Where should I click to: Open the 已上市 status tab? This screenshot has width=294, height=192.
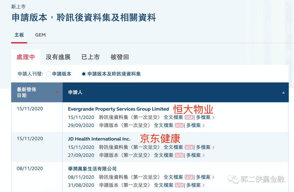point(91,57)
